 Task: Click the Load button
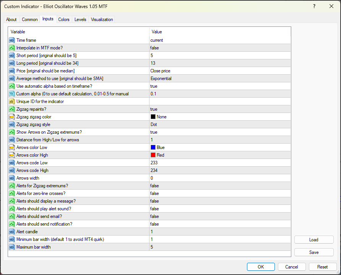click(314, 240)
